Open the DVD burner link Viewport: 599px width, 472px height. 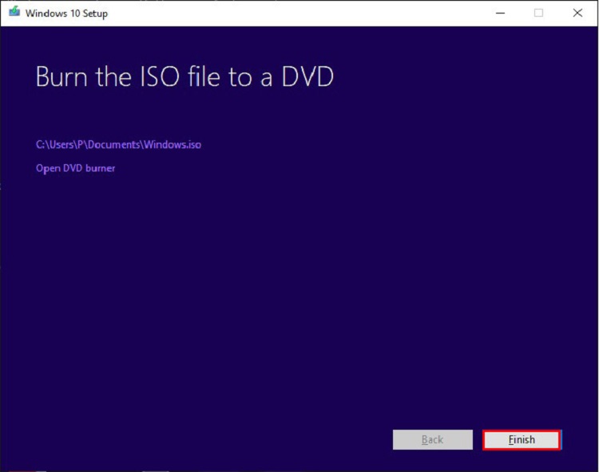pos(76,168)
